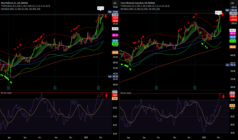The image size is (238, 140).
Task: Select the RSI (14, close) legend on Costco chart
Action: [x=126, y=93]
